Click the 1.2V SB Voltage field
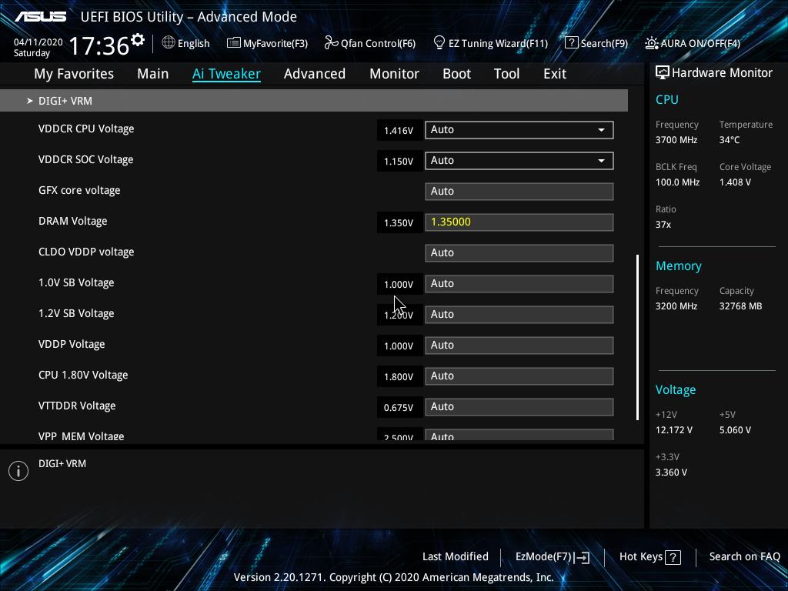This screenshot has height=591, width=788. (519, 315)
